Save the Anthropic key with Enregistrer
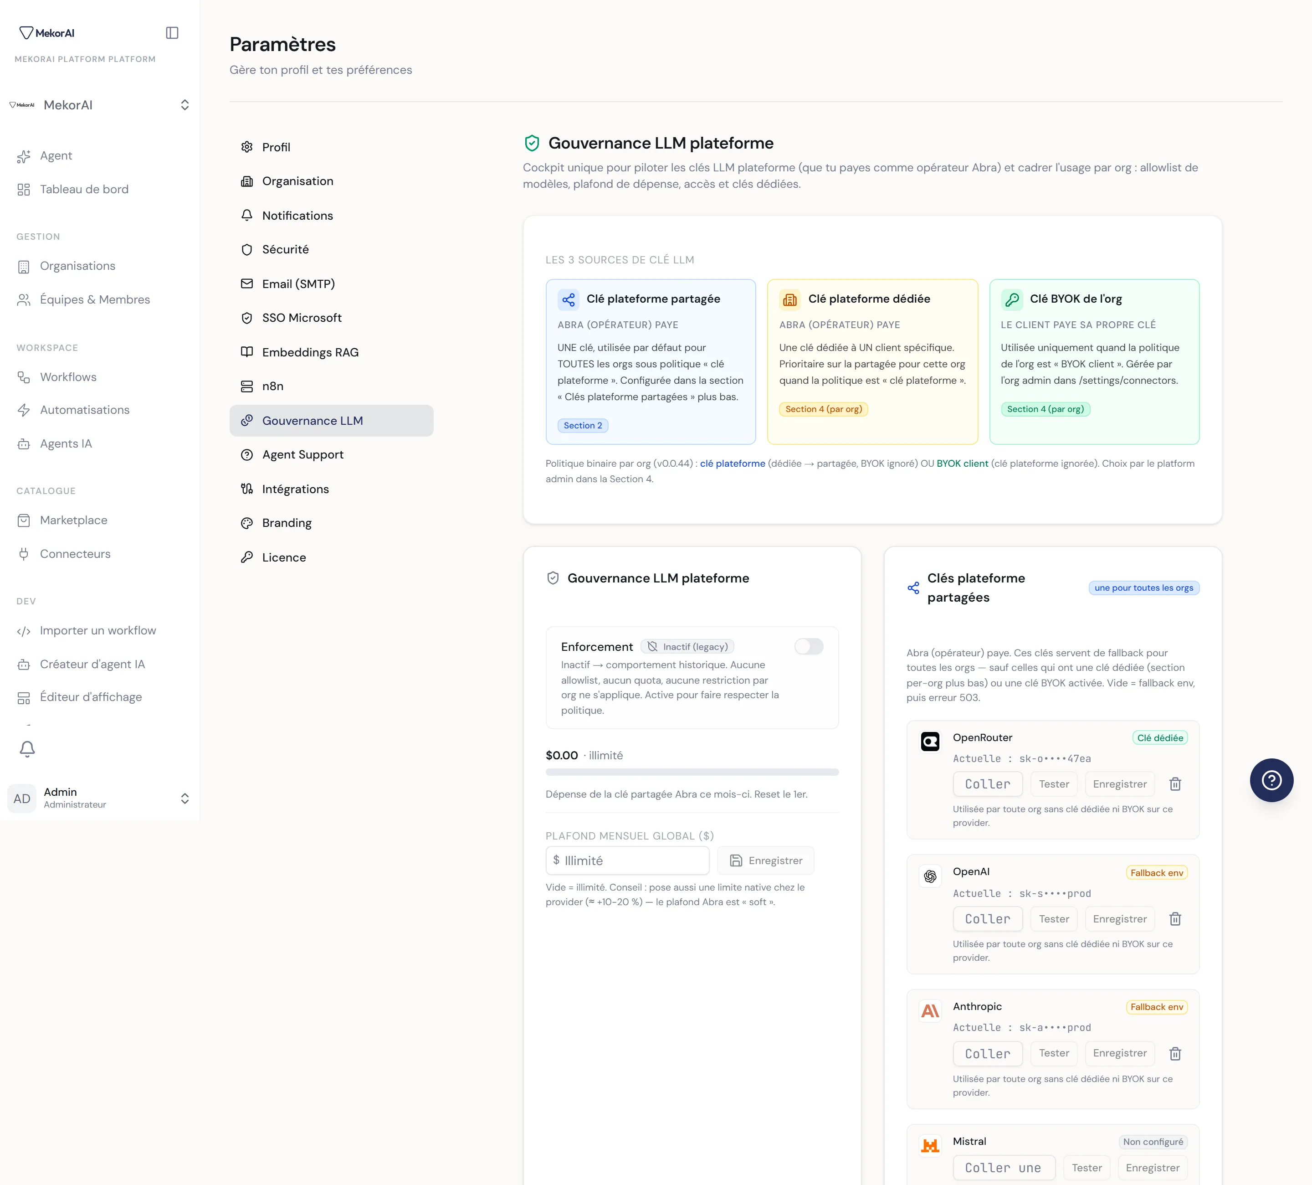The image size is (1312, 1185). (1119, 1053)
